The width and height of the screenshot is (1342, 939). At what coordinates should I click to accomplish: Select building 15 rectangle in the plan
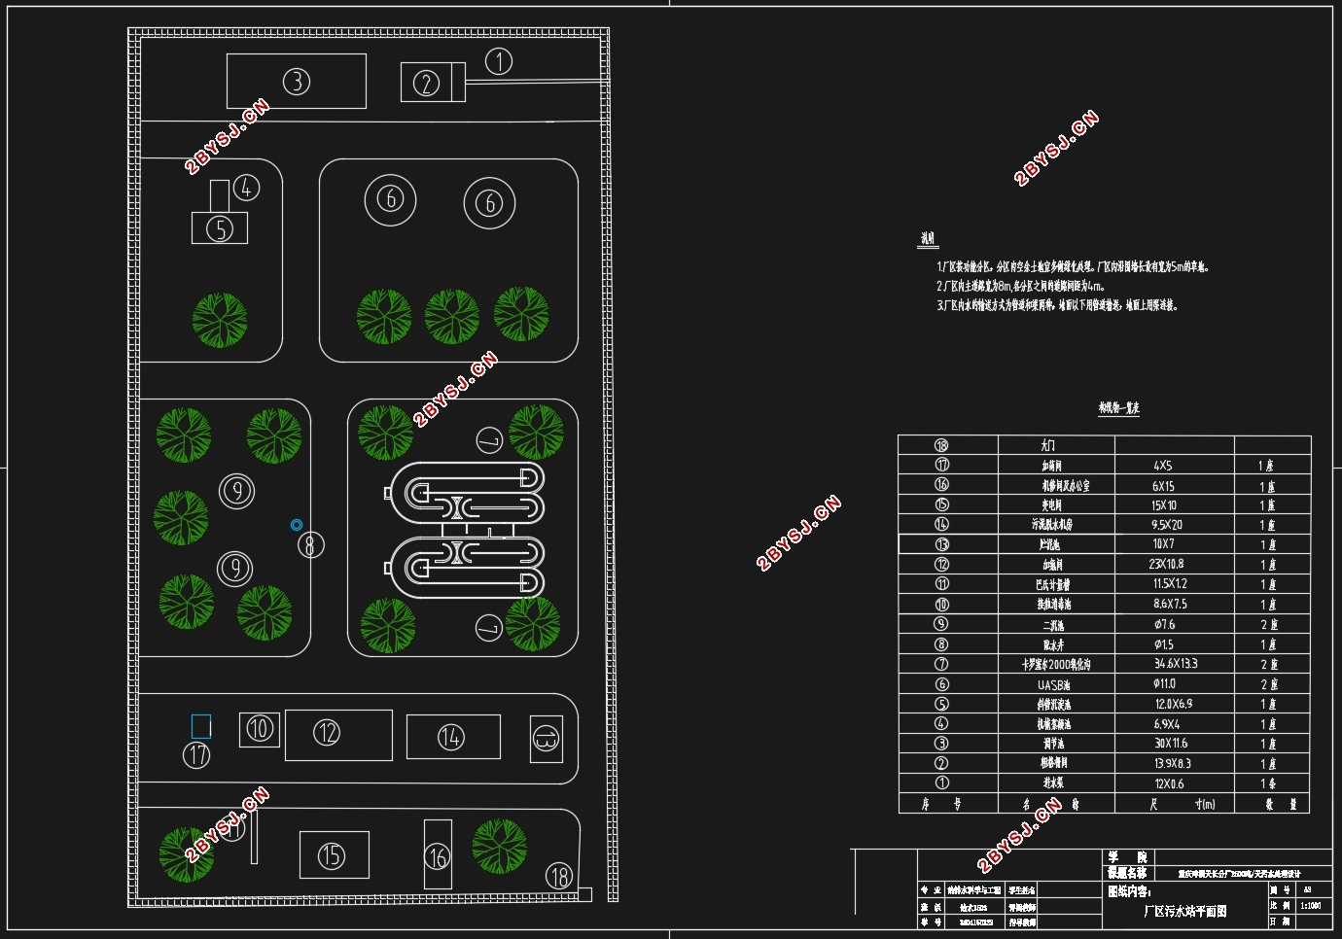[334, 855]
